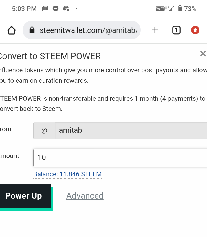207x237 pixels.
Task: Tap the browser home icon
Action: pyautogui.click(x=12, y=30)
